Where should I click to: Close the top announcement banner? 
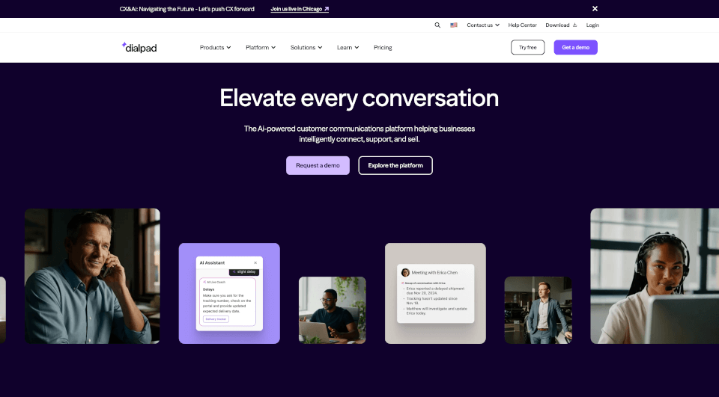(595, 9)
